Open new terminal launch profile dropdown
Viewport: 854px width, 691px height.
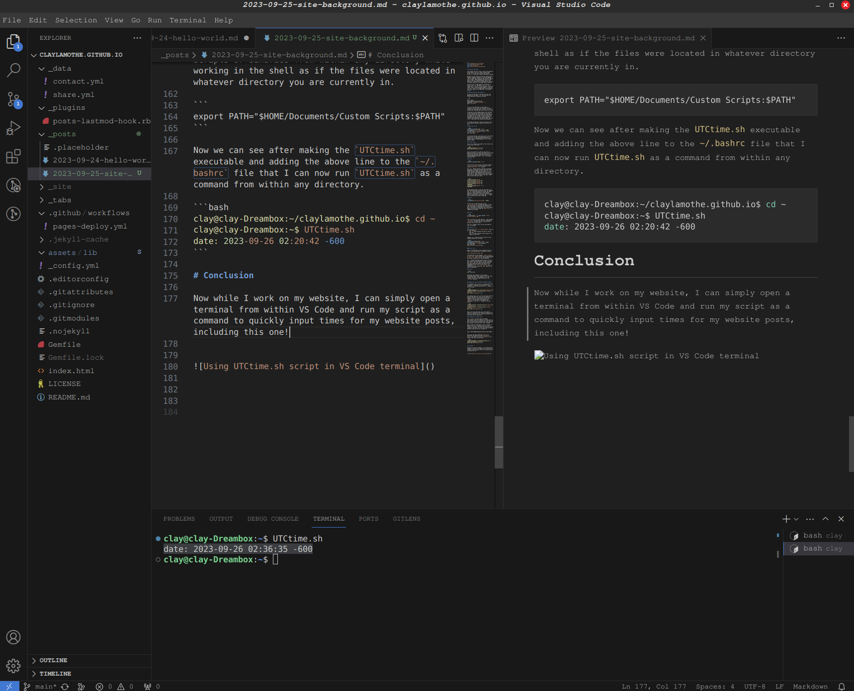point(796,519)
